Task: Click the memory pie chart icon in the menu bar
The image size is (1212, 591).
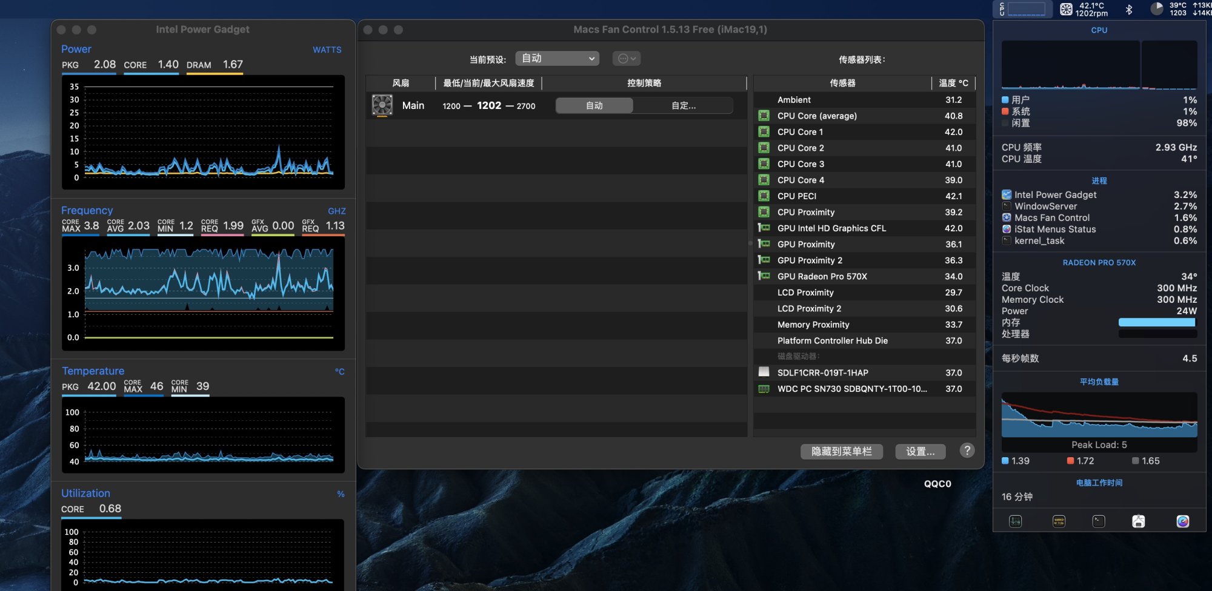Action: 1157,8
